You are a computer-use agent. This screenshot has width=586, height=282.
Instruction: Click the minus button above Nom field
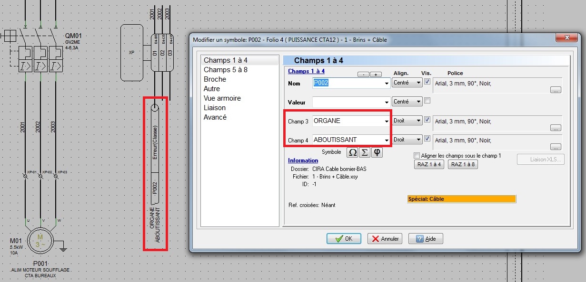363,75
